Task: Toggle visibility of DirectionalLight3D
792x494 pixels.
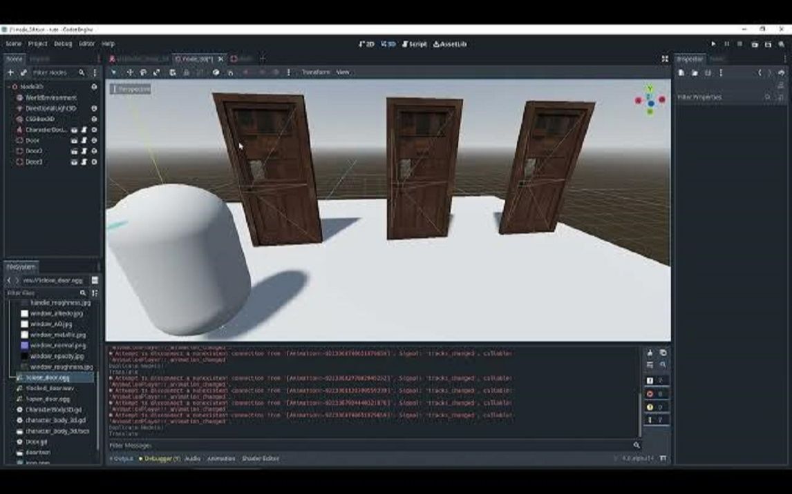Action: 93,108
